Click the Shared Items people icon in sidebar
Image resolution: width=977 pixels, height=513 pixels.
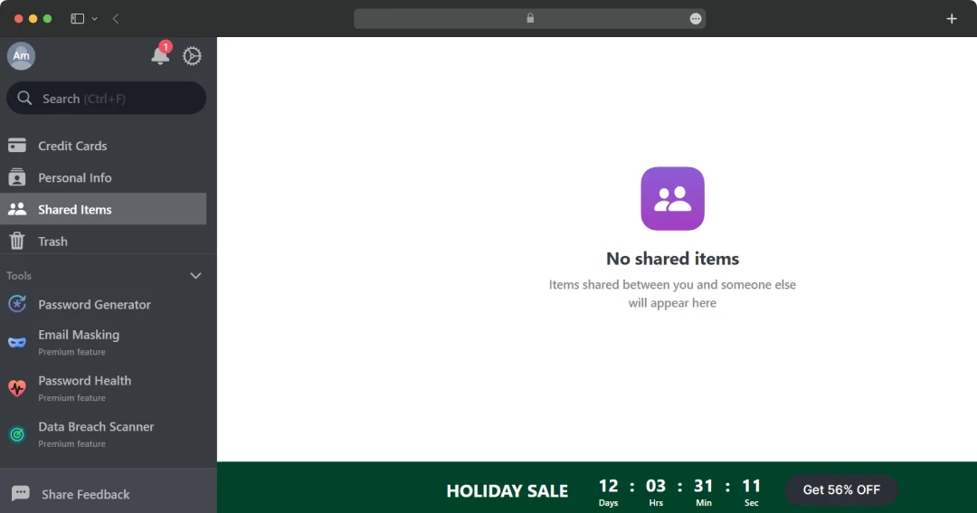17,209
